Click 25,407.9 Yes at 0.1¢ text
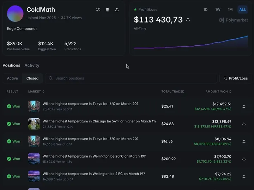 coord(58,109)
